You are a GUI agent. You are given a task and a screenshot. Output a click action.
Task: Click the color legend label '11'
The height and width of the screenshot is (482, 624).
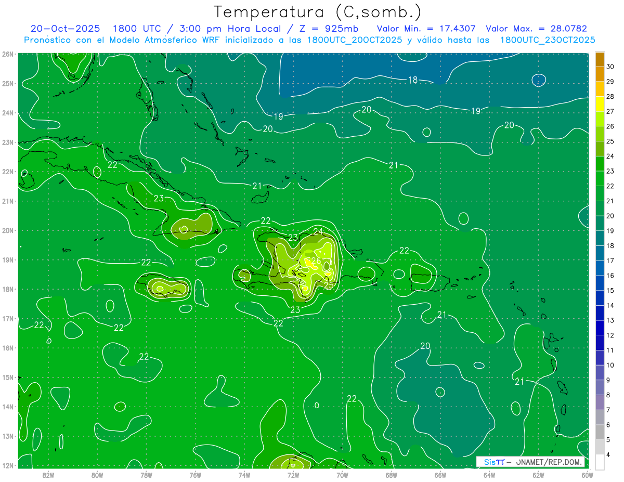click(610, 350)
